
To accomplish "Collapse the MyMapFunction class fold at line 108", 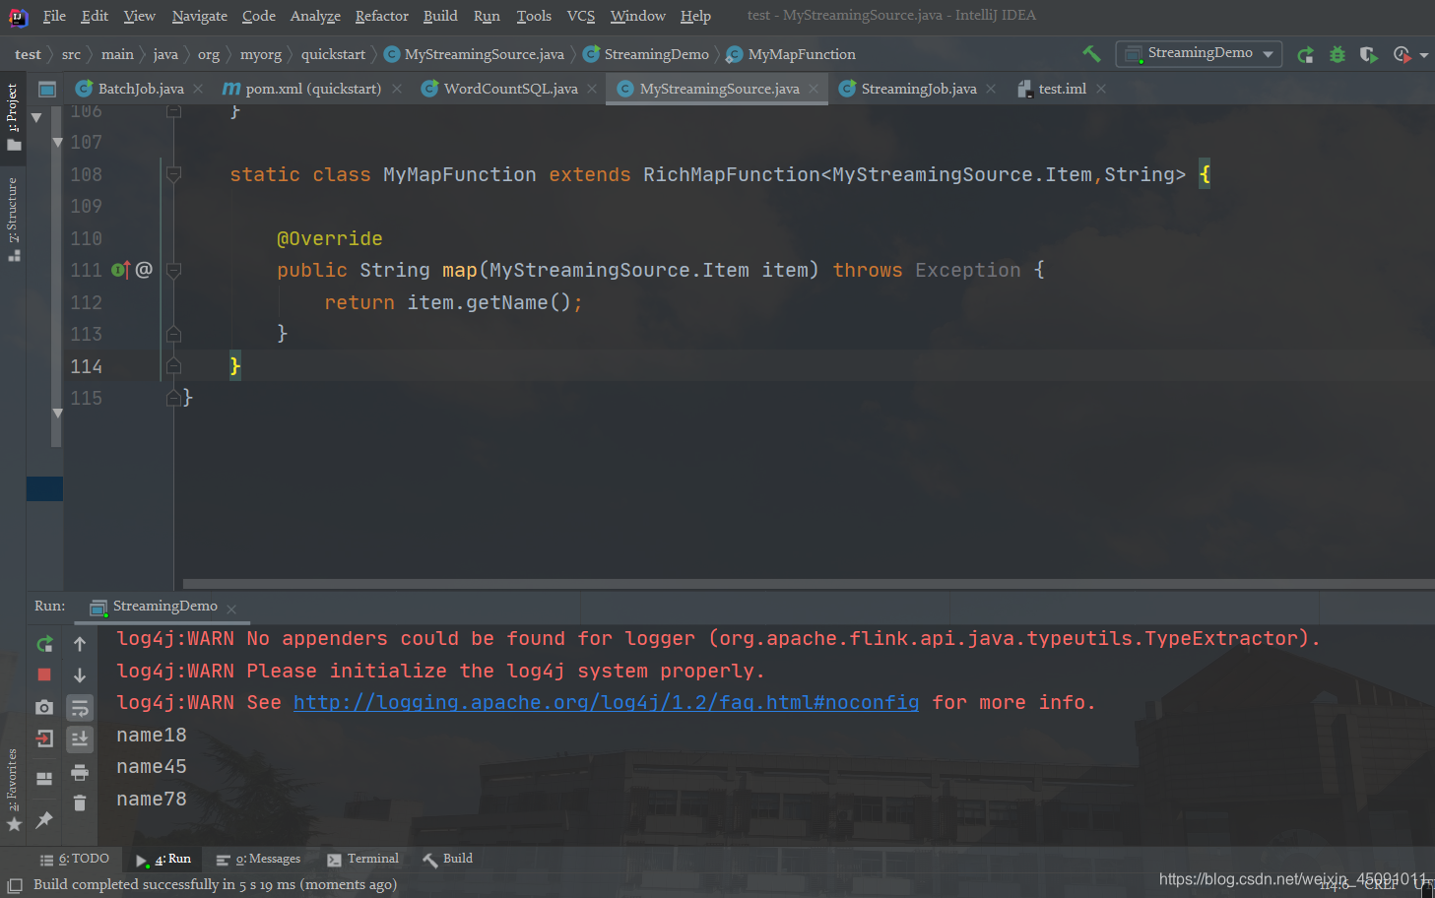I will [173, 174].
